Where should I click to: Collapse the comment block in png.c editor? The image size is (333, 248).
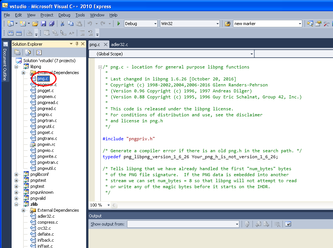(100, 67)
